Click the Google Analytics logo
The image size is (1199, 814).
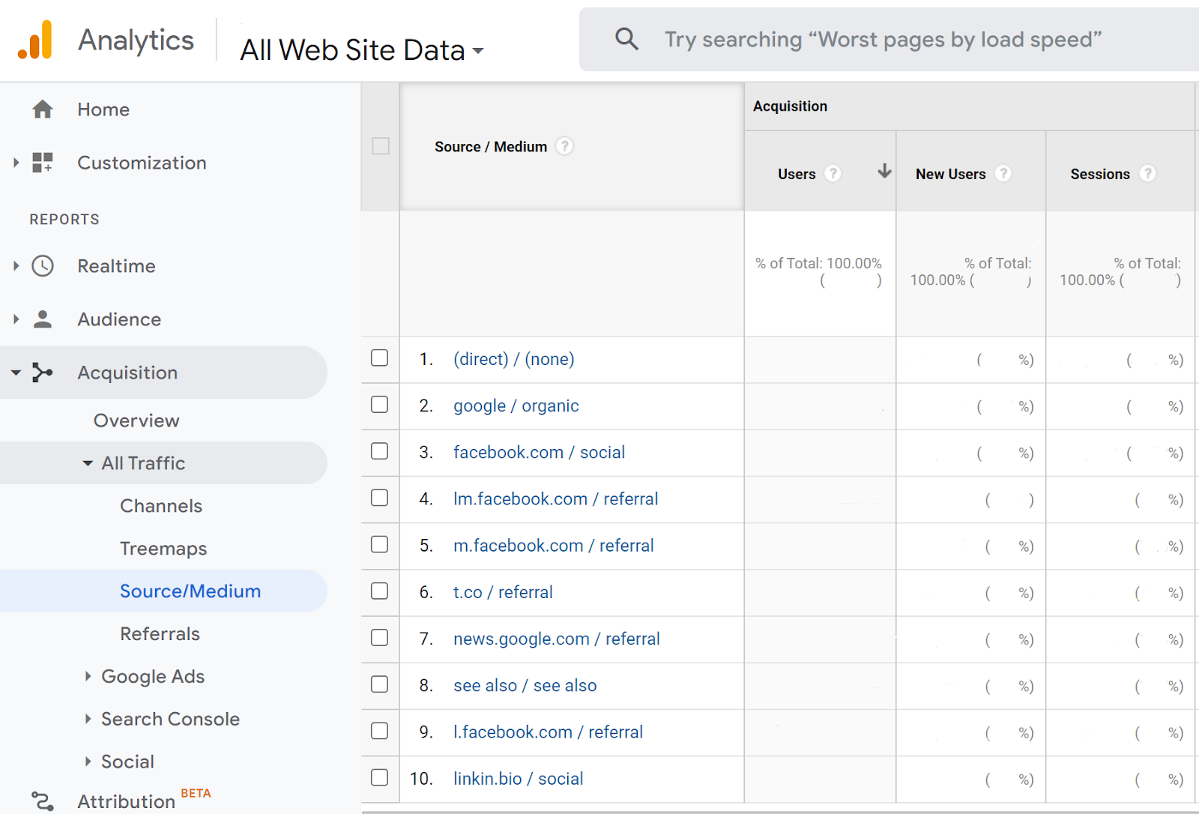[x=37, y=39]
